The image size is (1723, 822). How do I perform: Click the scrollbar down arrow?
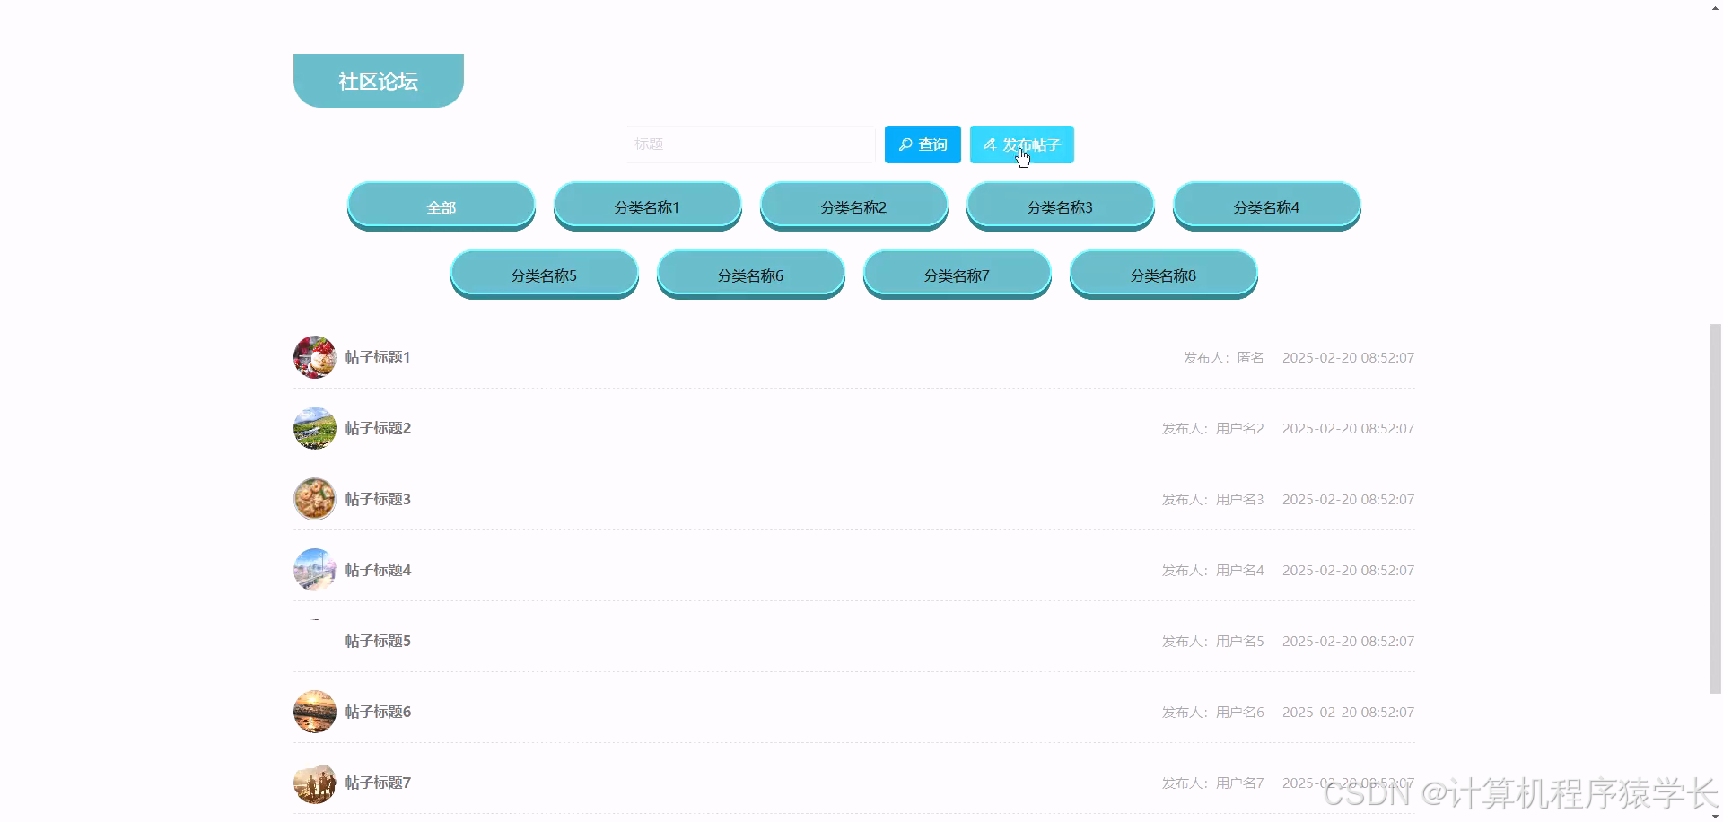click(1715, 815)
